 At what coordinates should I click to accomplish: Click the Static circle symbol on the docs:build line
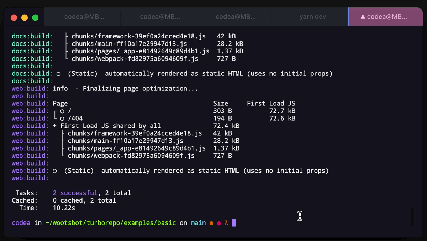point(58,74)
